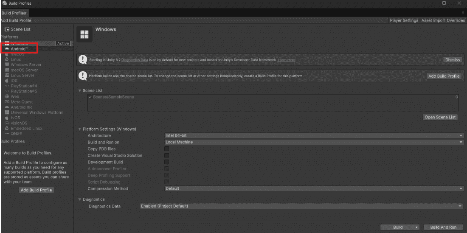
Task: Select the Windows platform in the list
Action: pos(37,43)
